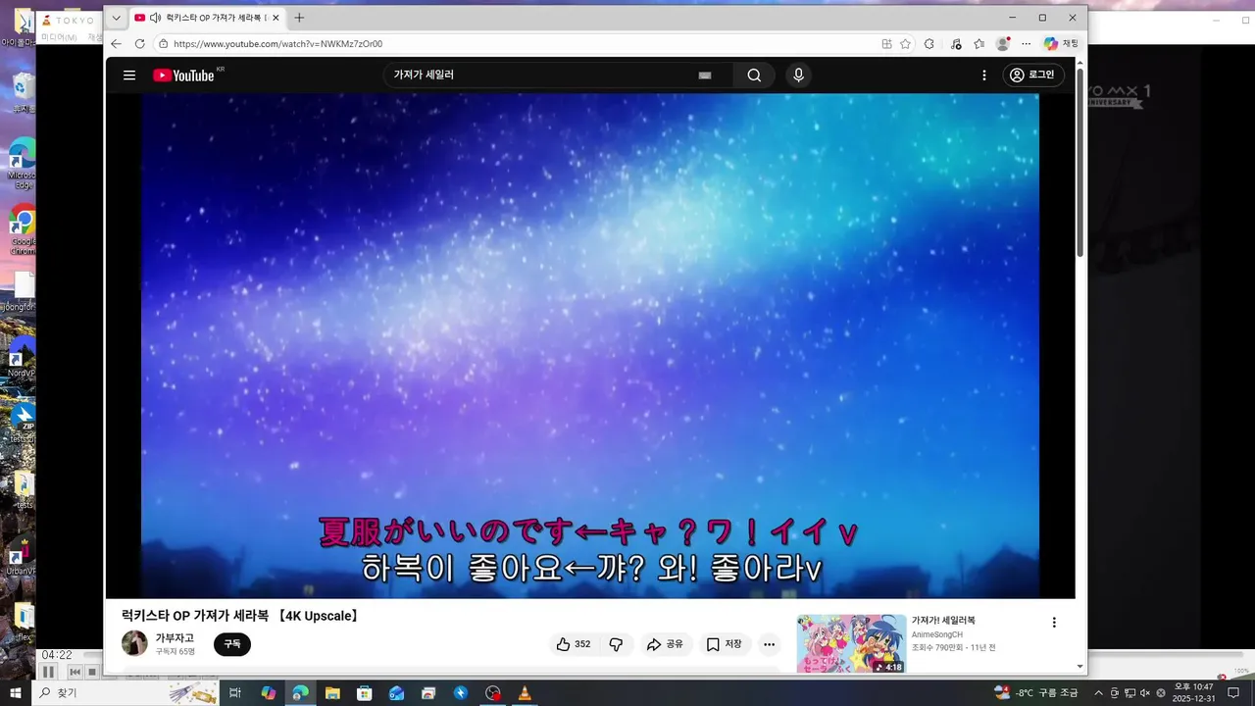Start voice search with microphone icon
The height and width of the screenshot is (706, 1255).
tap(798, 76)
